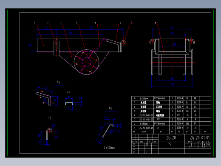Click the 410 overall width dimension in end view
This screenshot has height=166, width=221.
(172, 84)
